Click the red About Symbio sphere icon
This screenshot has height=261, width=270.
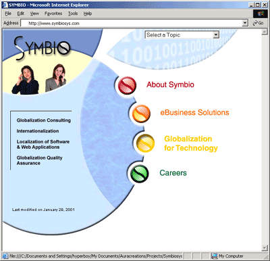pos(127,85)
